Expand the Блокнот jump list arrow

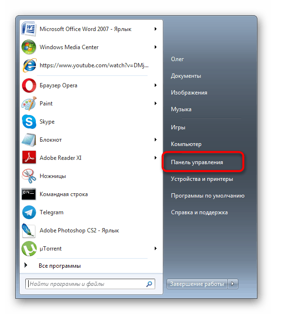click(x=156, y=140)
